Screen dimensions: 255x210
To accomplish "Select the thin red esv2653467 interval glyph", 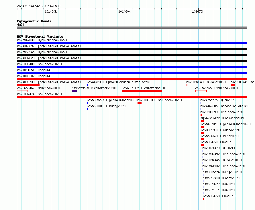I will point(23,91).
